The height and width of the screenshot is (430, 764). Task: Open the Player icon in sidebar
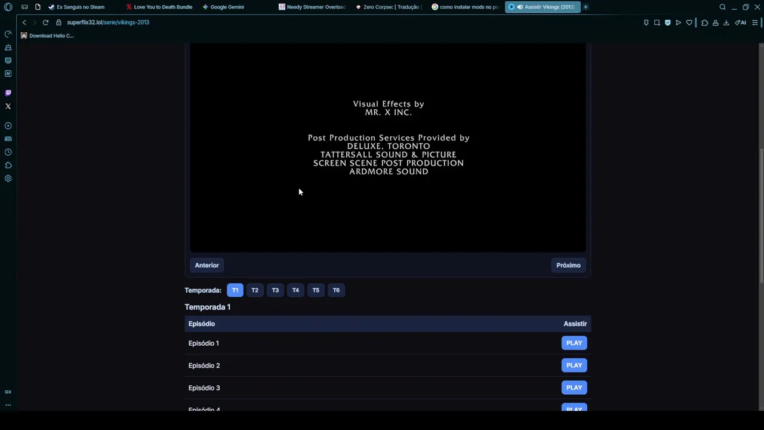(8, 126)
